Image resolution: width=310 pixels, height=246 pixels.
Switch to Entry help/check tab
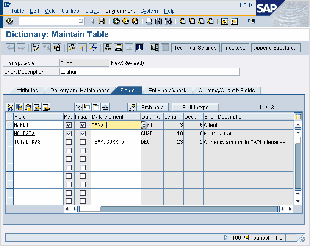click(x=167, y=91)
